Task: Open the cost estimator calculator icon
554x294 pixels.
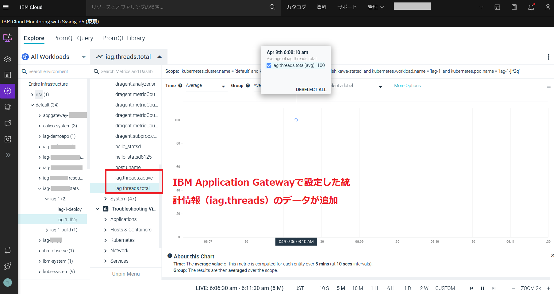Action: [514, 7]
